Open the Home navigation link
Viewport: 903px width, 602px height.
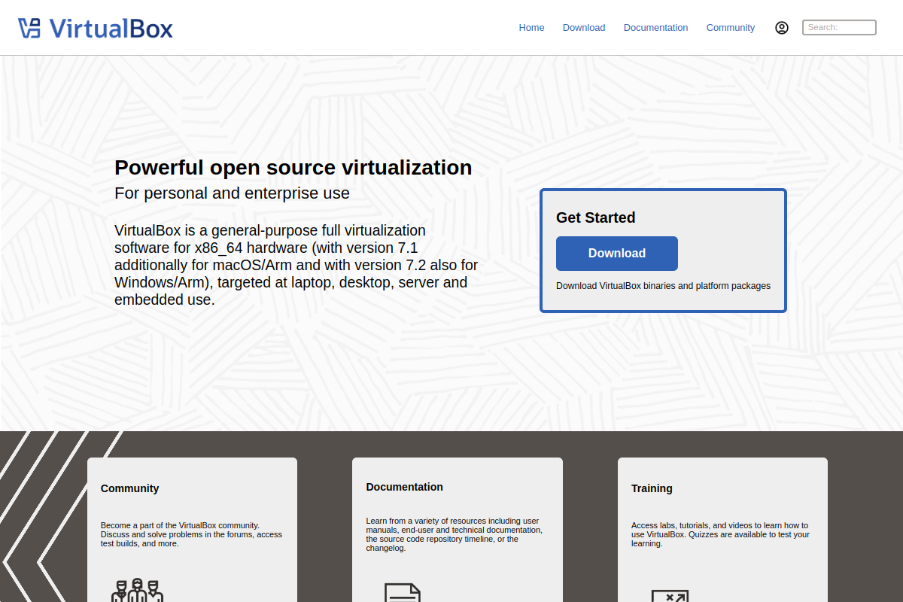click(x=531, y=28)
